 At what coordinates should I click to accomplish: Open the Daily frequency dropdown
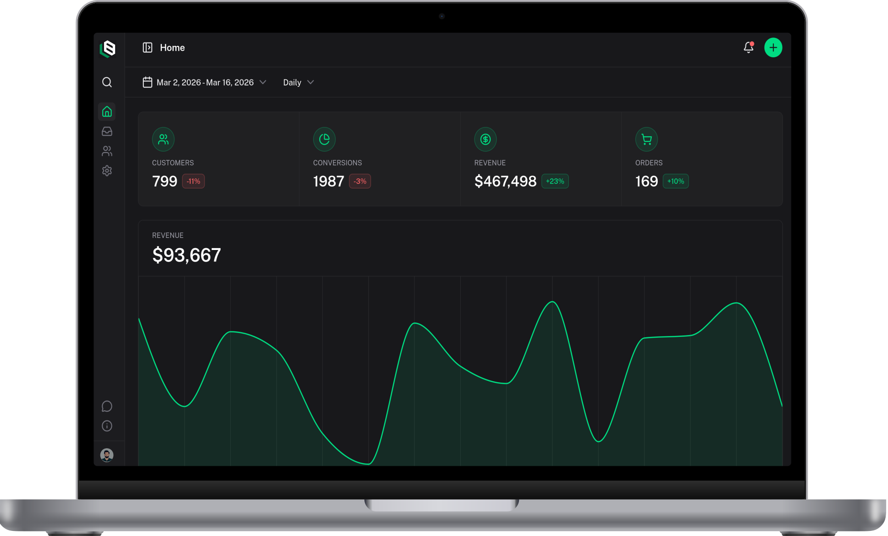[x=298, y=82]
